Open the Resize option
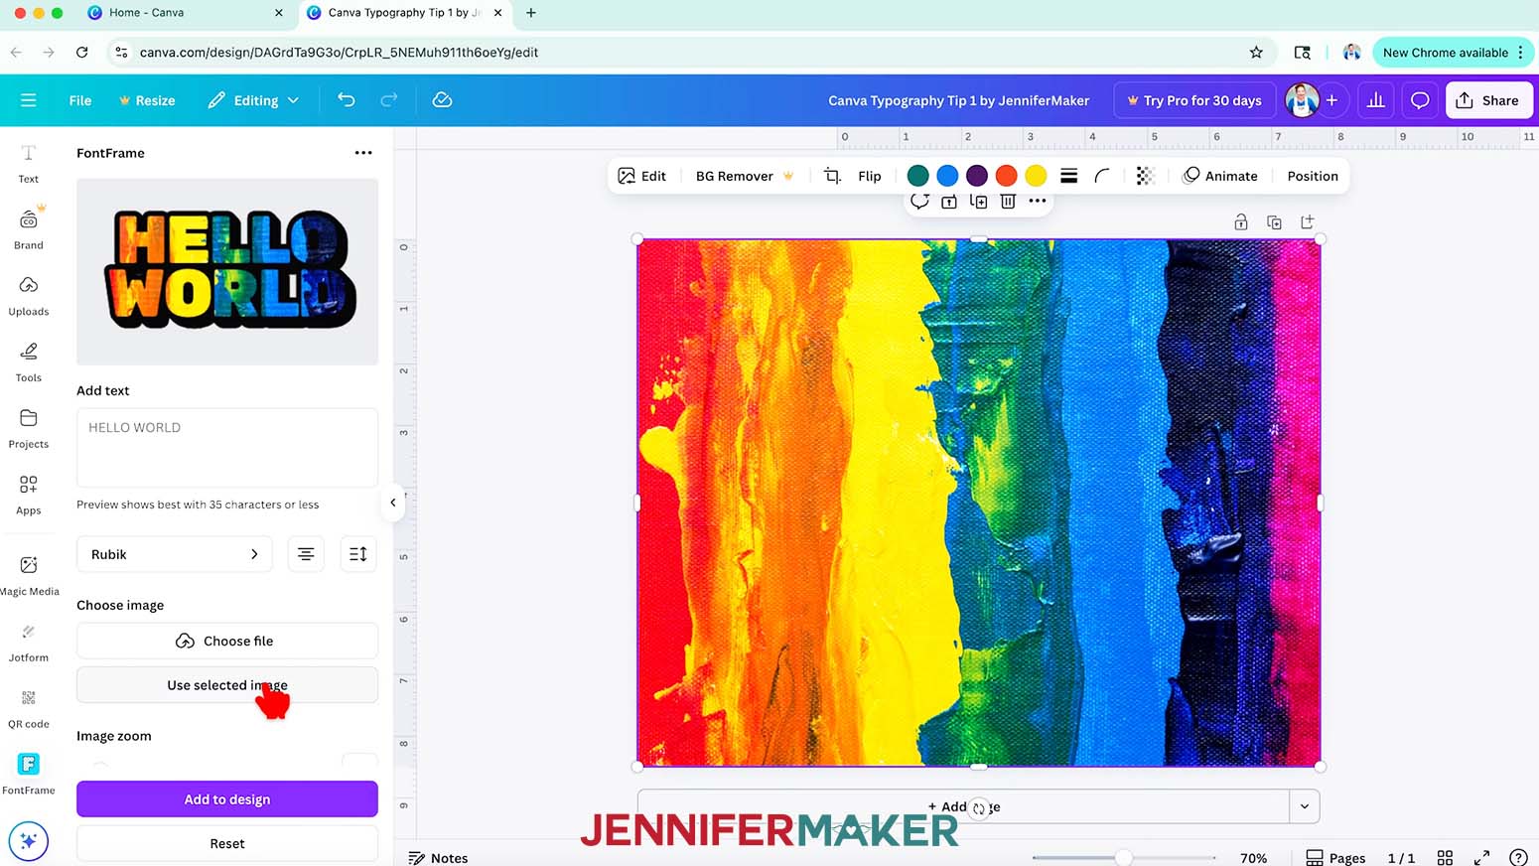 pos(147,100)
